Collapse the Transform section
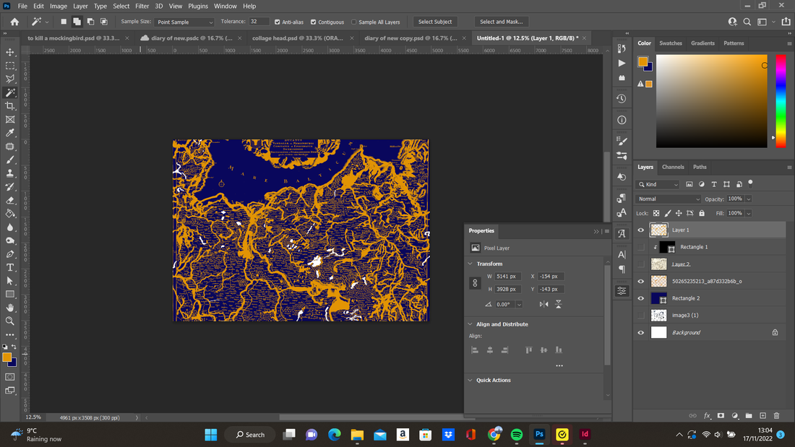 470,264
